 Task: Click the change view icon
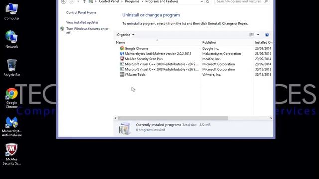pos(251,35)
